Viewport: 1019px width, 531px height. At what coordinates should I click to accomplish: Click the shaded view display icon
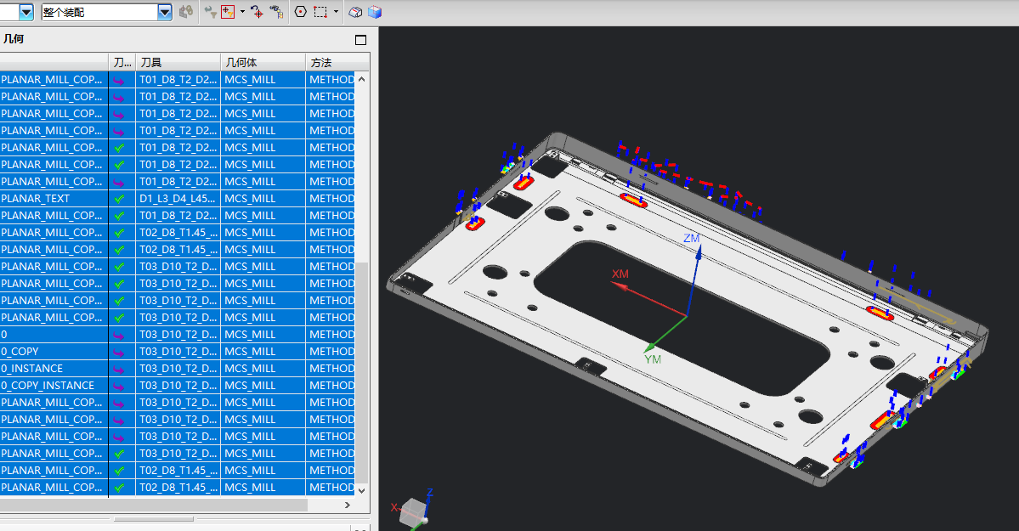click(x=355, y=12)
